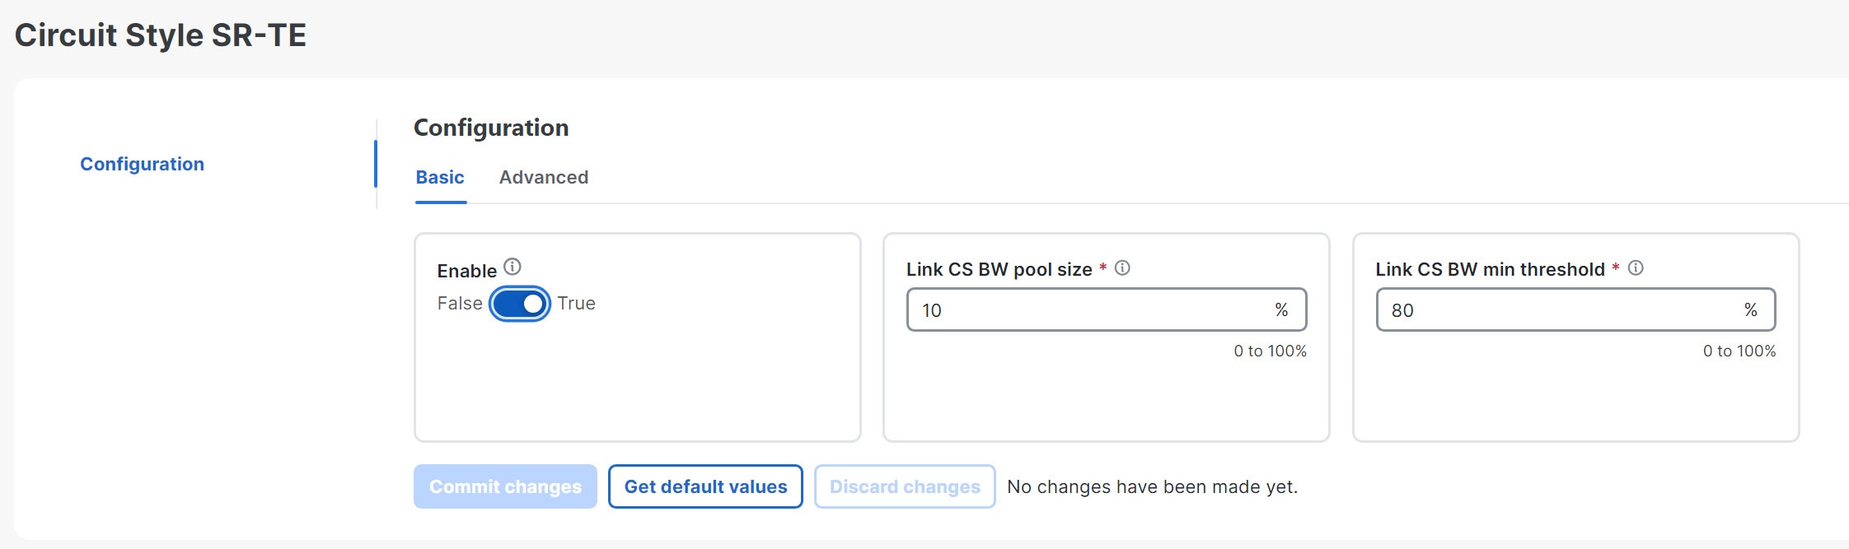Viewport: 1849px width, 549px height.
Task: Click the red asterisk beside Link CS BW pool size
Action: pyautogui.click(x=1102, y=267)
